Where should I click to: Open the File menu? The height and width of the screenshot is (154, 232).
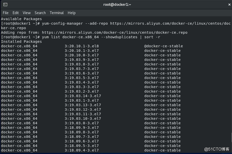pyautogui.click(x=6, y=13)
